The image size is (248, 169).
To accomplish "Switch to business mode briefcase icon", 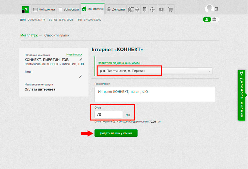I will pyautogui.click(x=214, y=19).
